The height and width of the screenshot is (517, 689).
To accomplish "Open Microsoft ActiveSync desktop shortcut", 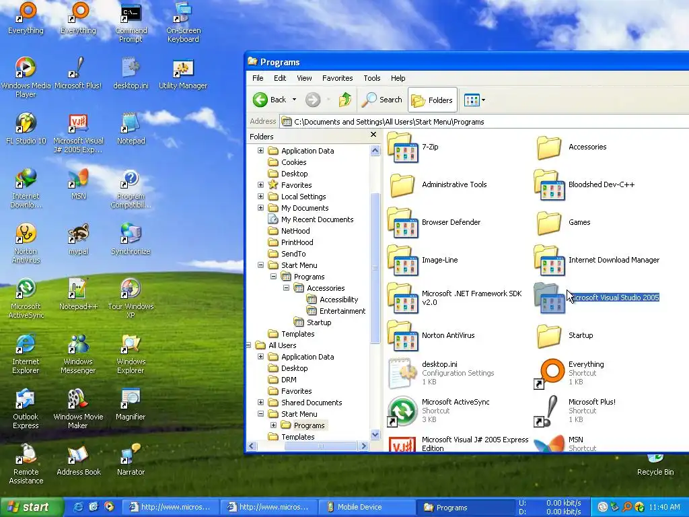I will (x=26, y=298).
